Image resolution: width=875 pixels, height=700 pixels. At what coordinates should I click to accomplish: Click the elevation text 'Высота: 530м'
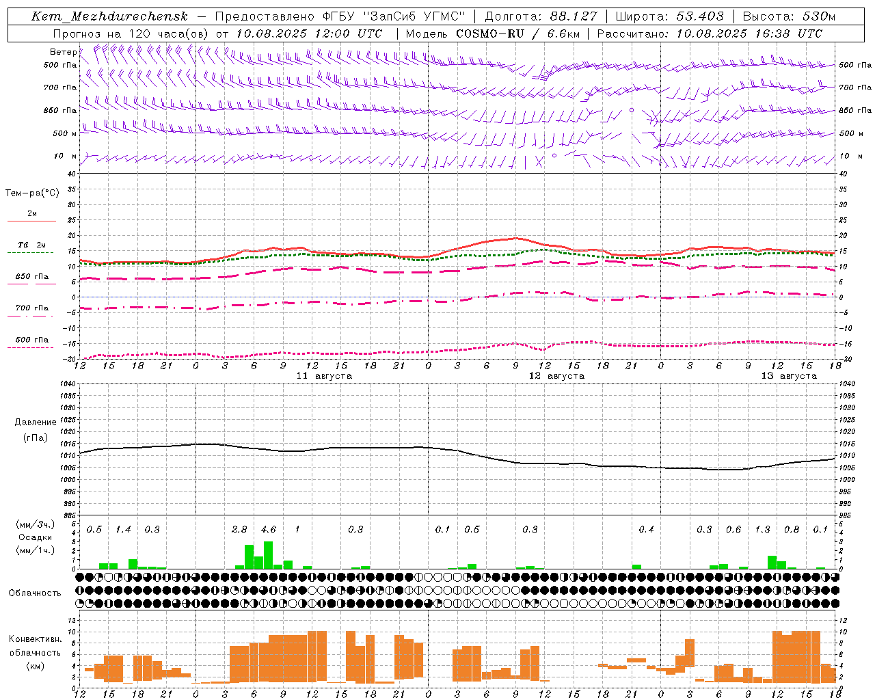pyautogui.click(x=789, y=16)
